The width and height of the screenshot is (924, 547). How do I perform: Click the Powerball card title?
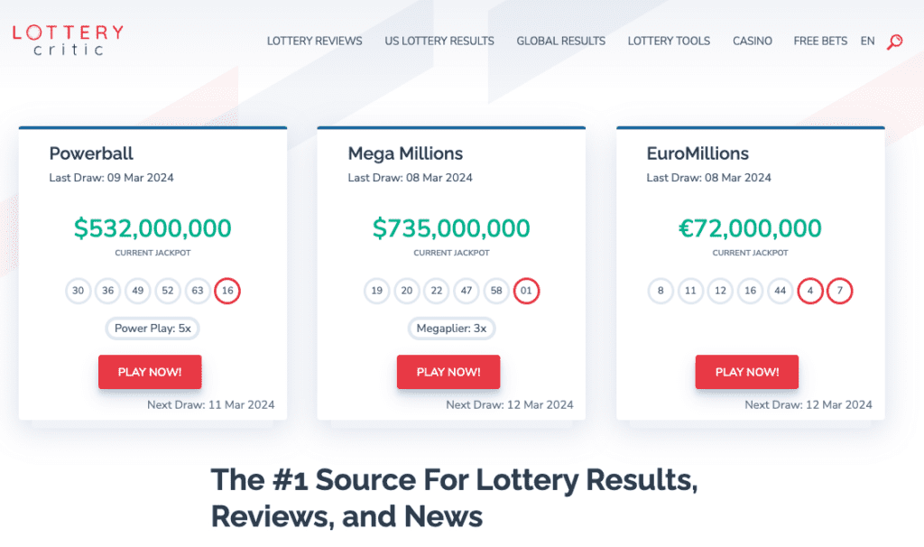click(91, 153)
